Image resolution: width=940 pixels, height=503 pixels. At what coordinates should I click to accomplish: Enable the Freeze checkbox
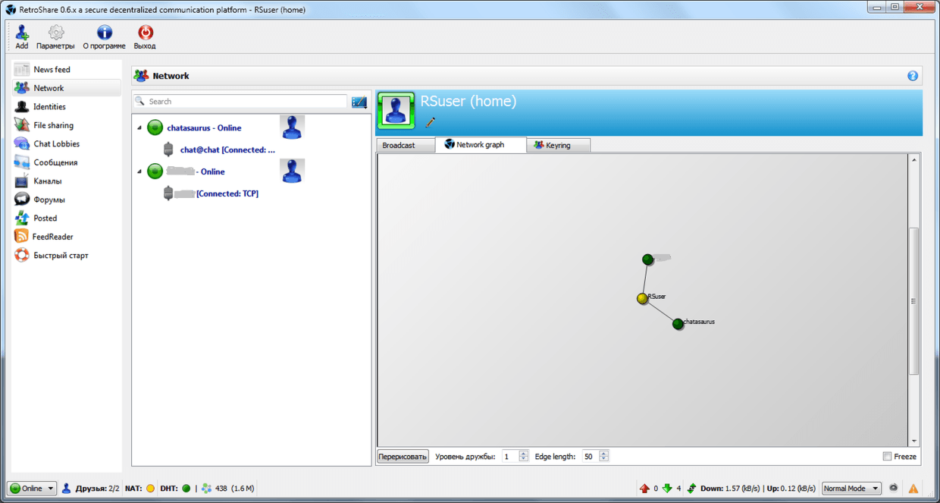(x=887, y=457)
